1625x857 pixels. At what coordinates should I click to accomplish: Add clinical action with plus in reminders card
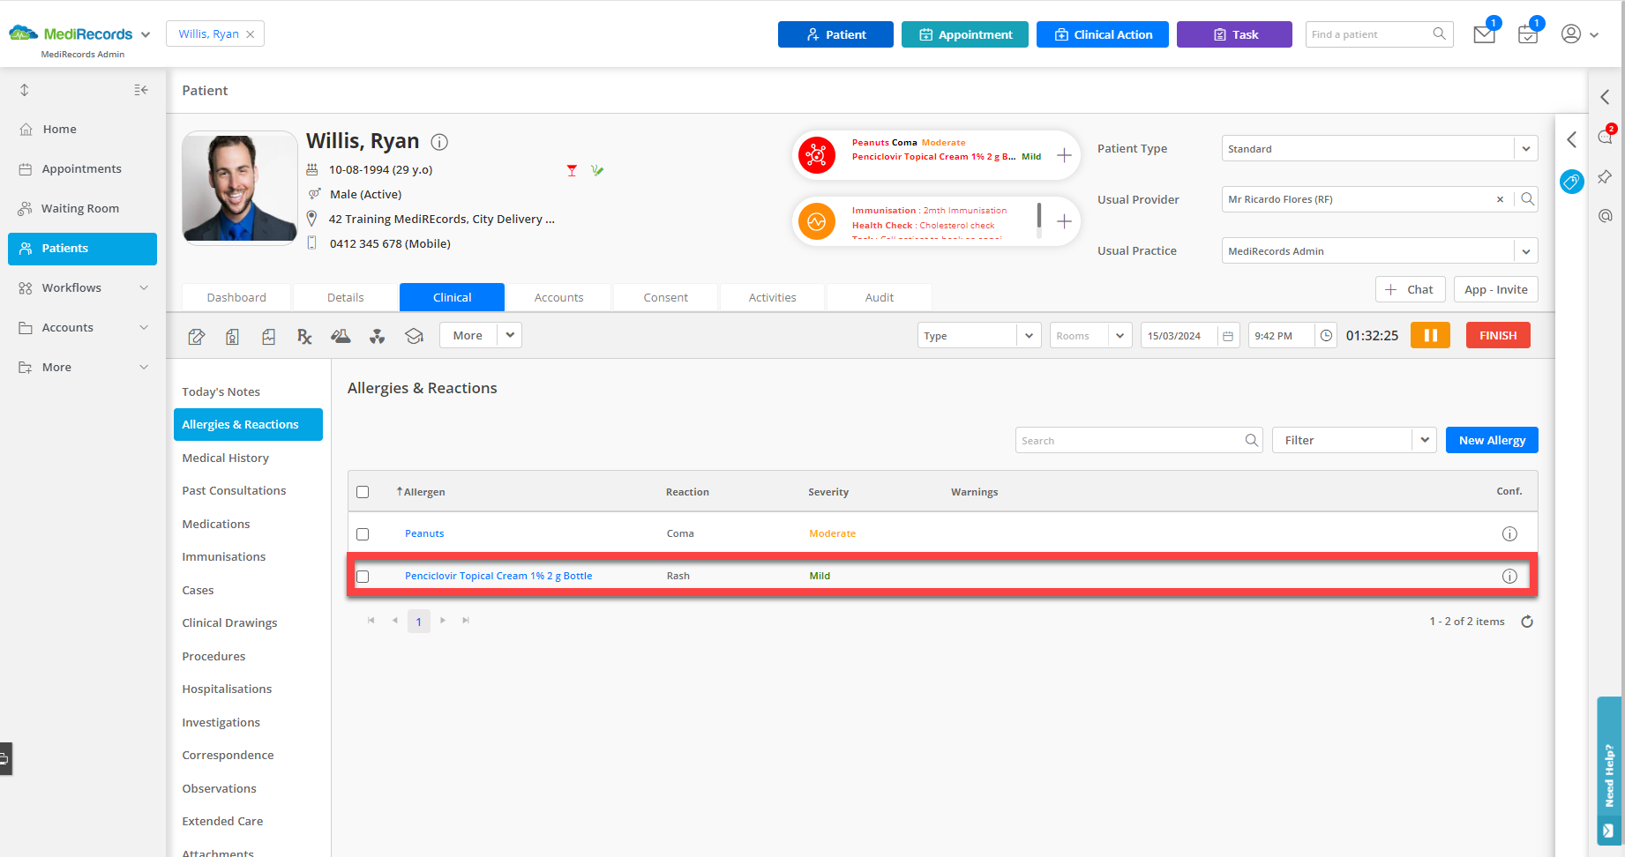coord(1065,221)
